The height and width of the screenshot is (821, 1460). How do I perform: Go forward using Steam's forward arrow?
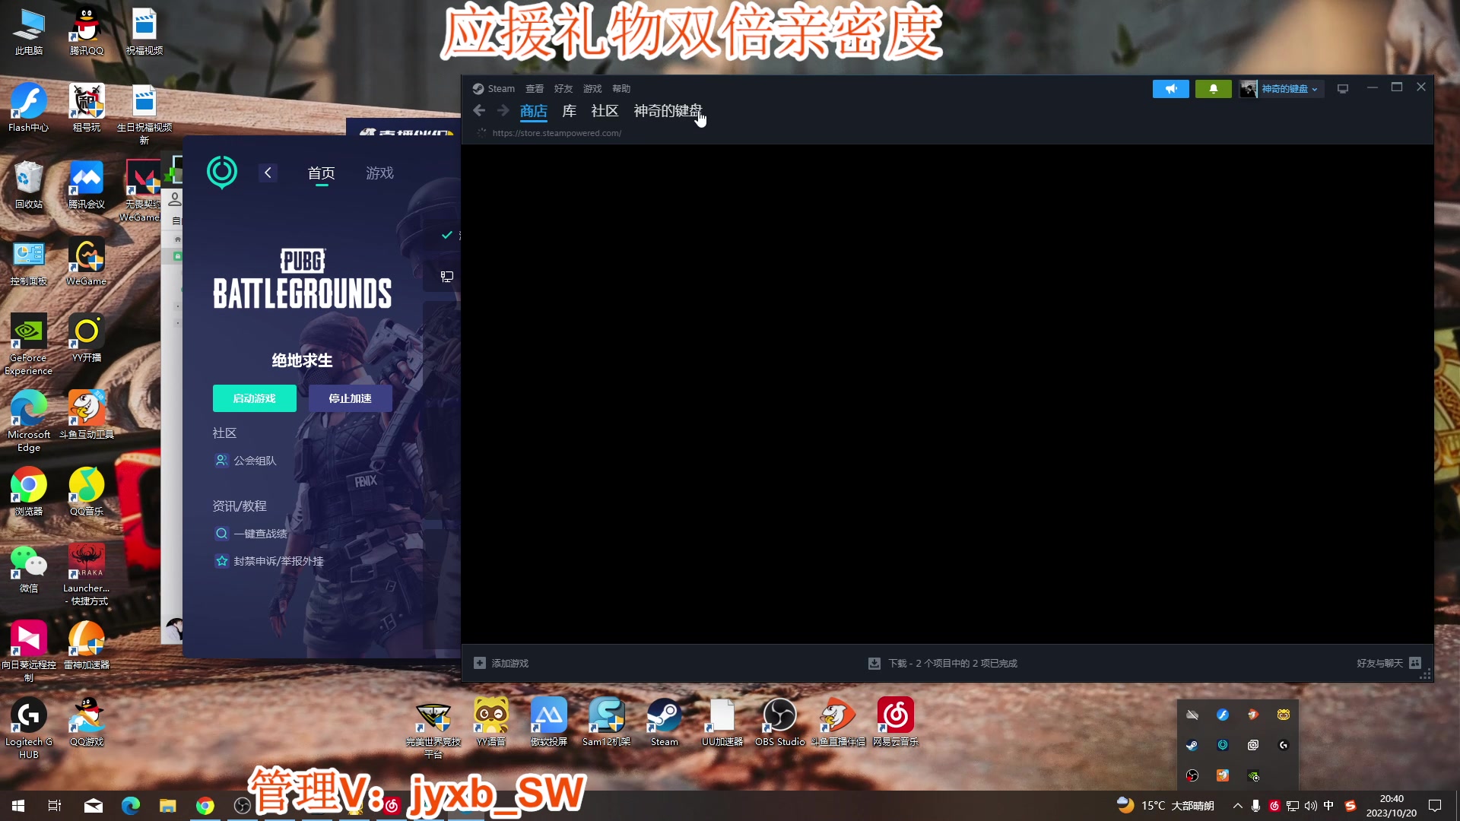(503, 111)
